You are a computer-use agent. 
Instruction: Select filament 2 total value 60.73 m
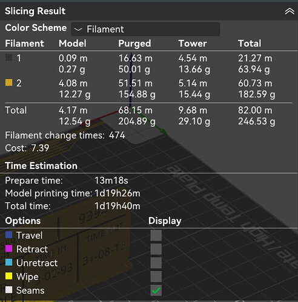[255, 83]
